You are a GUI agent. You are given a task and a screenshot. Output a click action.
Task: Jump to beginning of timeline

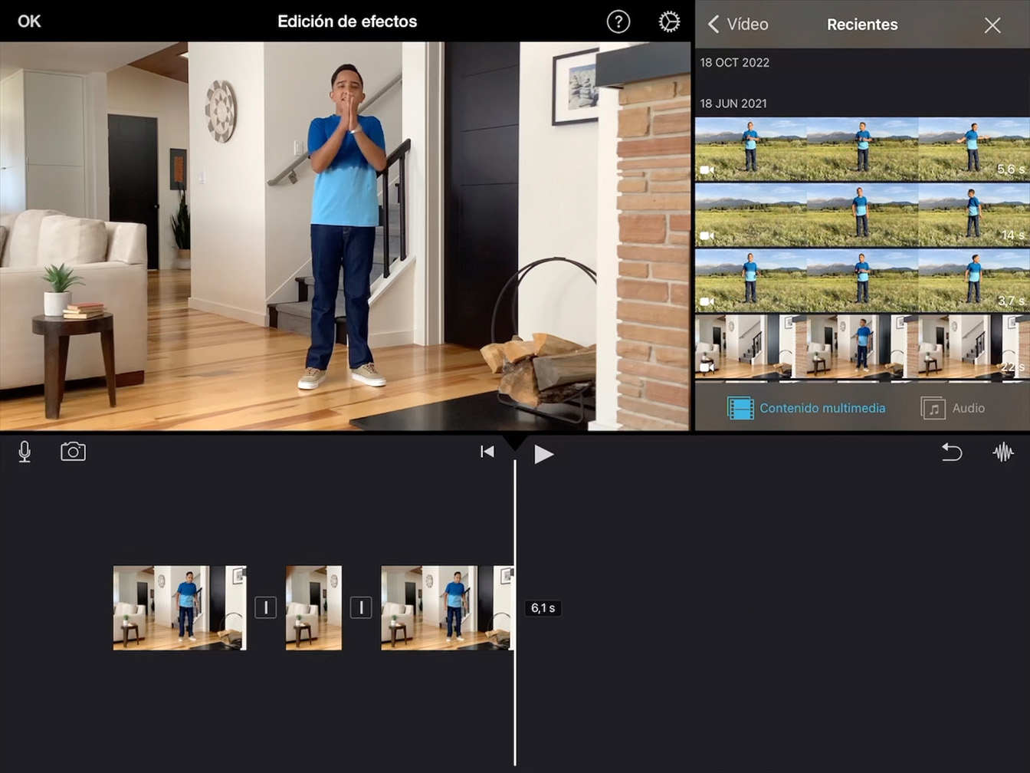[487, 452]
